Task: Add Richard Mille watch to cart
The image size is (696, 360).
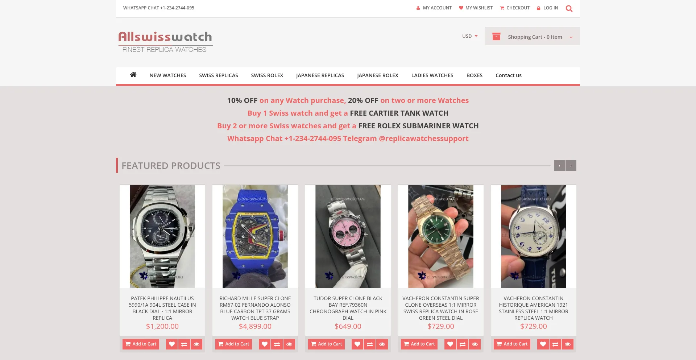Action: click(x=233, y=344)
